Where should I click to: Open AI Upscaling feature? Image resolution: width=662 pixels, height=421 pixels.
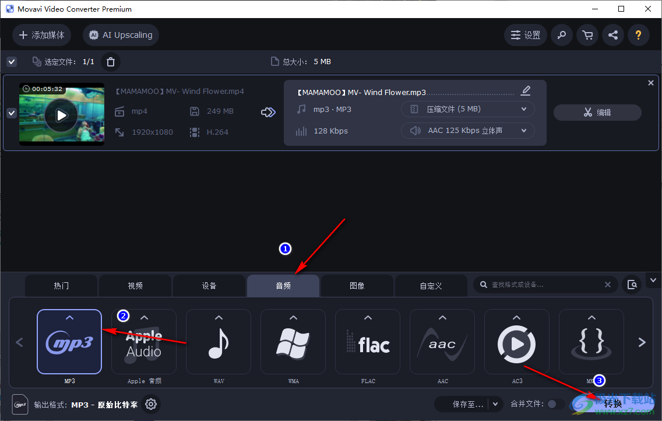click(x=121, y=35)
